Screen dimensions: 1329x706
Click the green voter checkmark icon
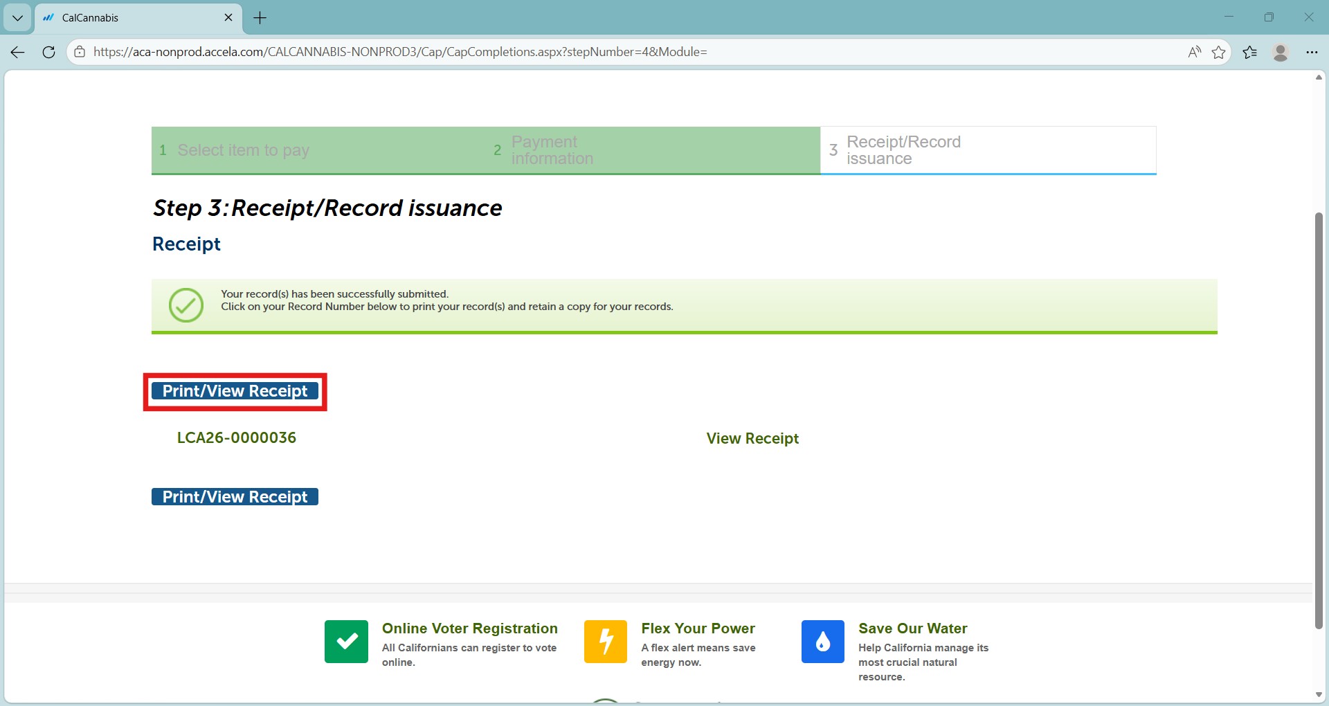tap(346, 642)
